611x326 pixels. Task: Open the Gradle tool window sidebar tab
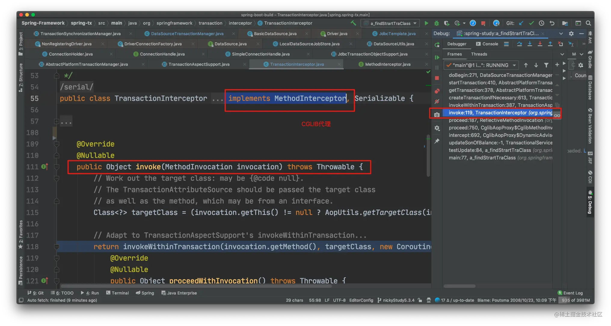pyautogui.click(x=590, y=60)
